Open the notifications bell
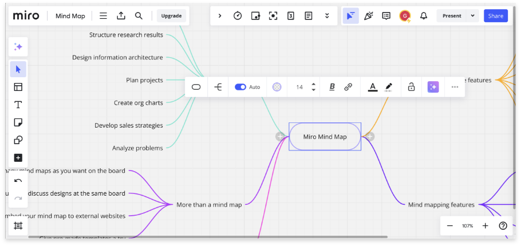521x246 pixels. (423, 15)
